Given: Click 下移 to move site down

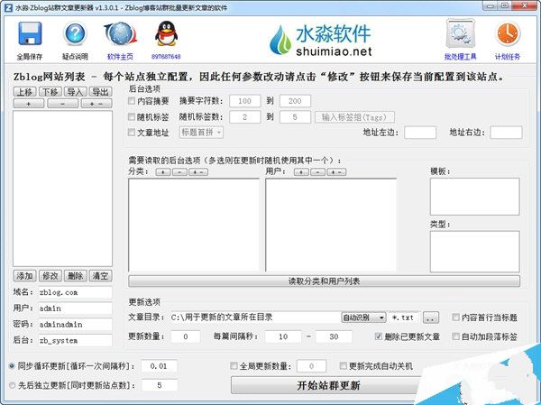Looking at the screenshot, I should [50, 92].
